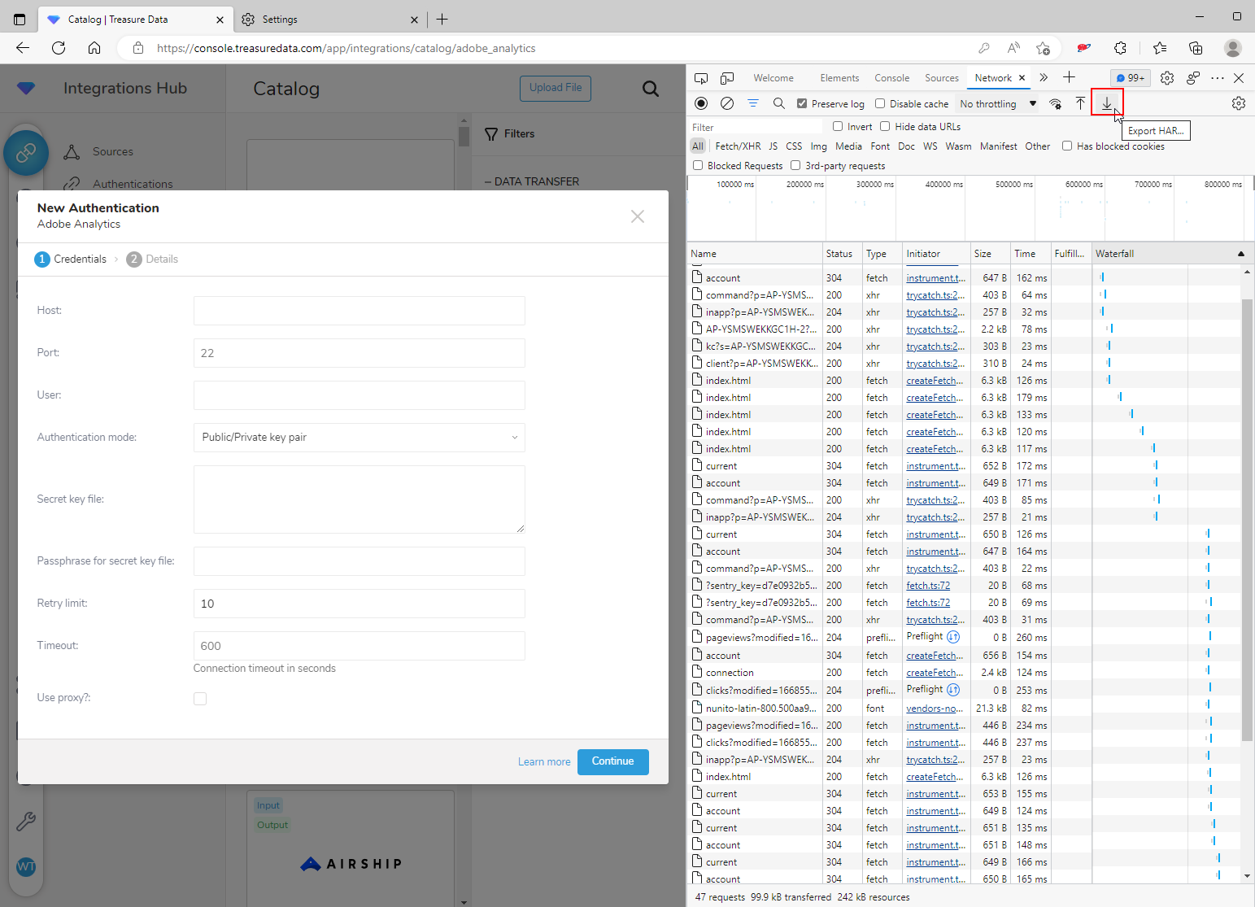The height and width of the screenshot is (907, 1255).
Task: Toggle the record network log button
Action: [701, 103]
